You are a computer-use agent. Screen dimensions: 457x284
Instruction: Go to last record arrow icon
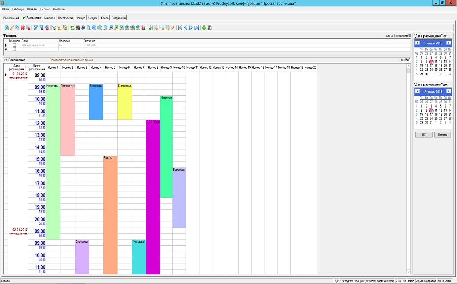coord(197,28)
